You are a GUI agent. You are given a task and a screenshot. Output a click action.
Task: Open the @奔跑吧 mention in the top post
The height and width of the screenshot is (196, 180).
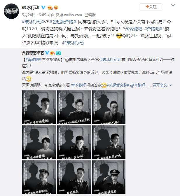pos(134,29)
